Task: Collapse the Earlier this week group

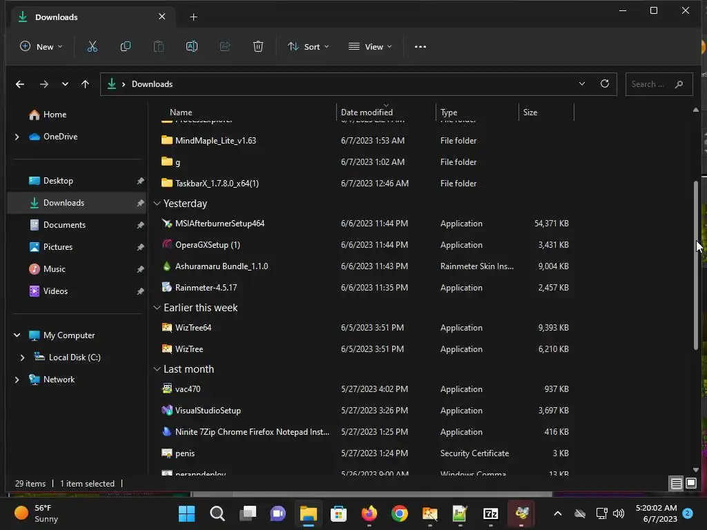Action: (157, 308)
